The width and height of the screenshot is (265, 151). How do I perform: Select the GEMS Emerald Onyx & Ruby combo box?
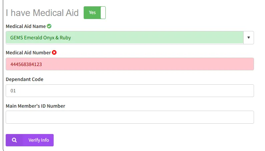coord(130,38)
